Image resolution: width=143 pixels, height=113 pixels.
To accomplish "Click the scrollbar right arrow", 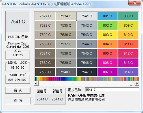I will pos(137,83).
